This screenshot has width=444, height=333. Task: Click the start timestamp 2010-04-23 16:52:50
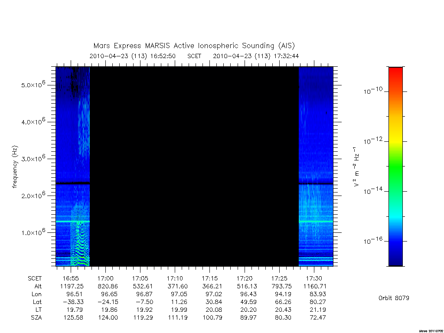(133, 56)
